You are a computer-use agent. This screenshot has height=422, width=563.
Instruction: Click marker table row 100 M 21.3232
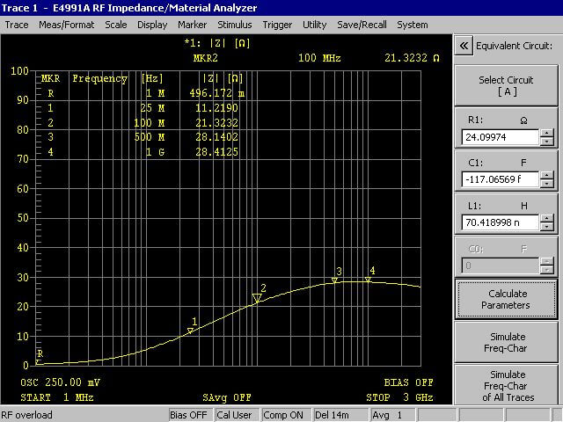[x=143, y=123]
